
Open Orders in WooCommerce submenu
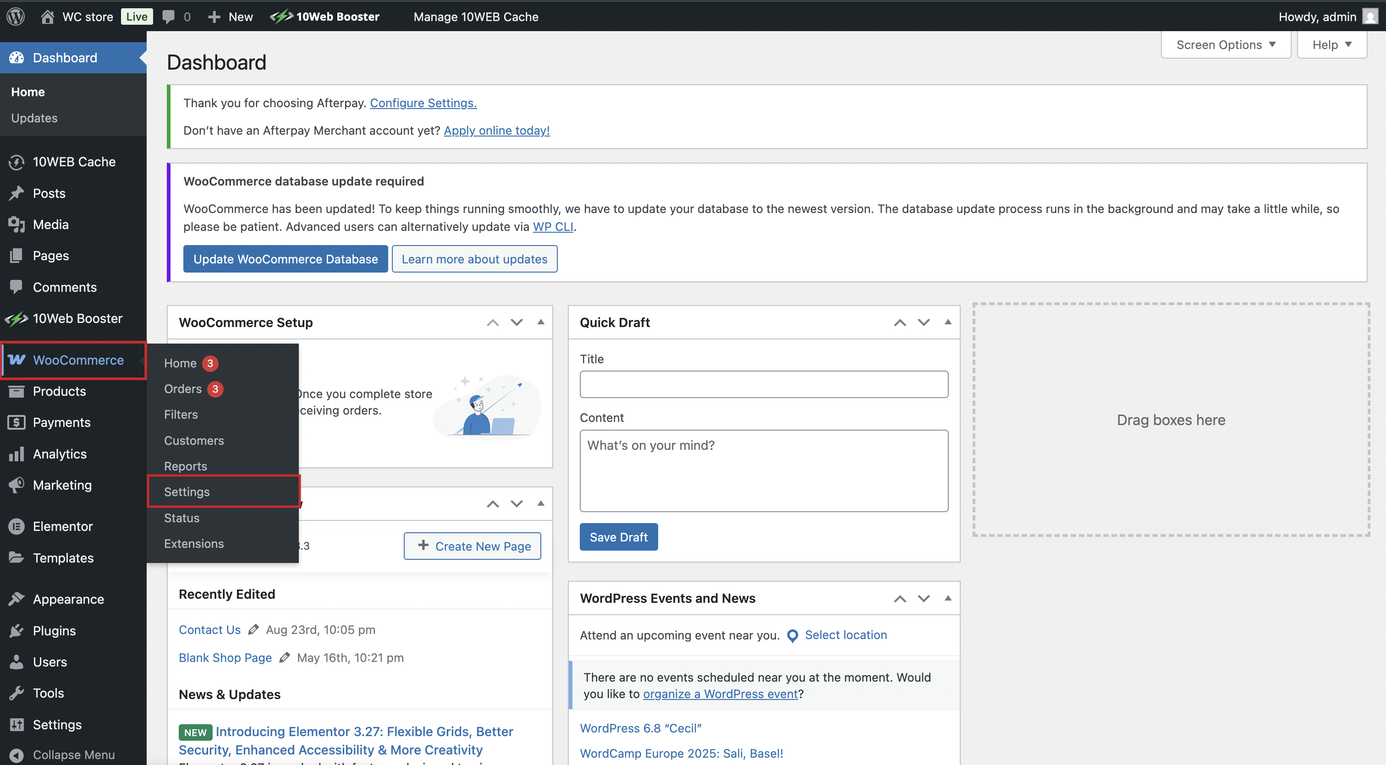click(x=183, y=388)
